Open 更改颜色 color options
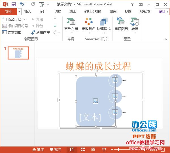Screen dimensions: 170x153 tap(89, 26)
